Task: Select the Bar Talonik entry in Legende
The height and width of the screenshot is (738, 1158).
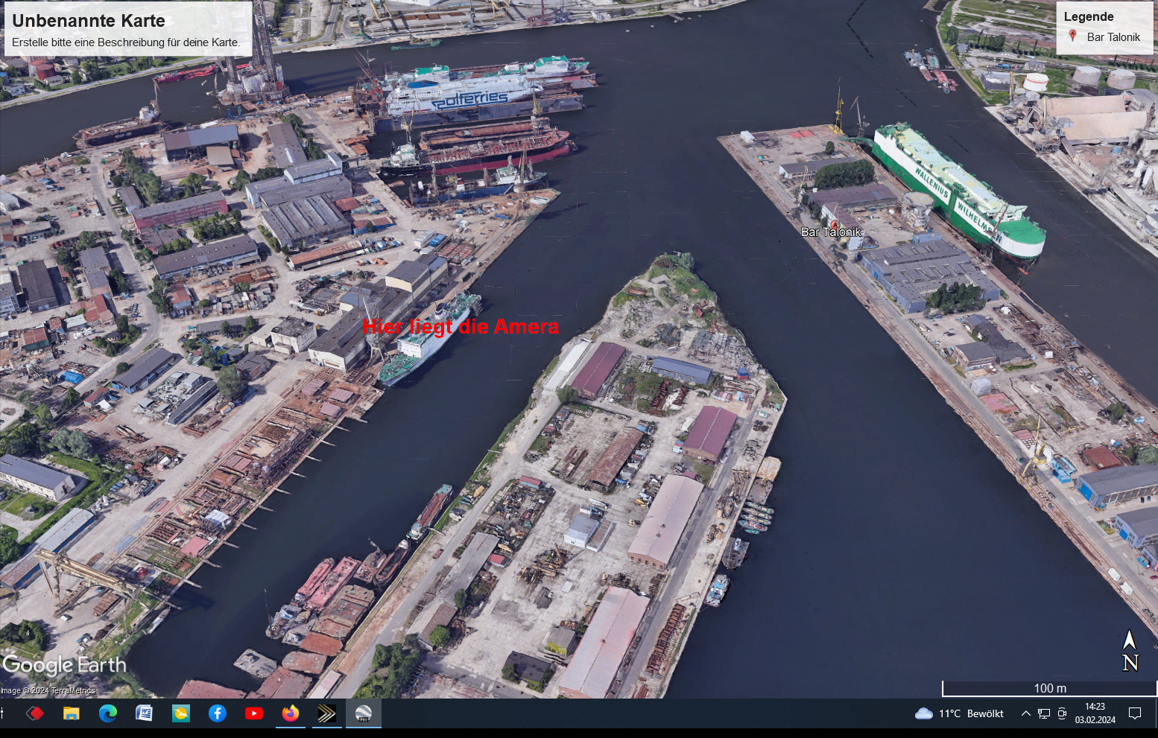Action: tap(1113, 37)
